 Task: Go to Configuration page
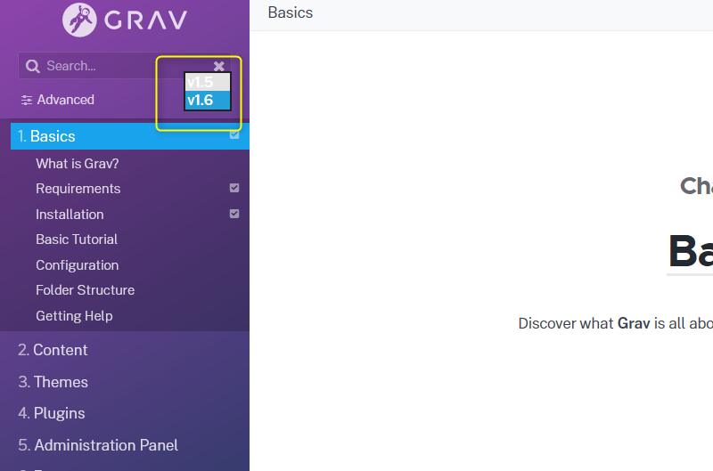click(78, 265)
